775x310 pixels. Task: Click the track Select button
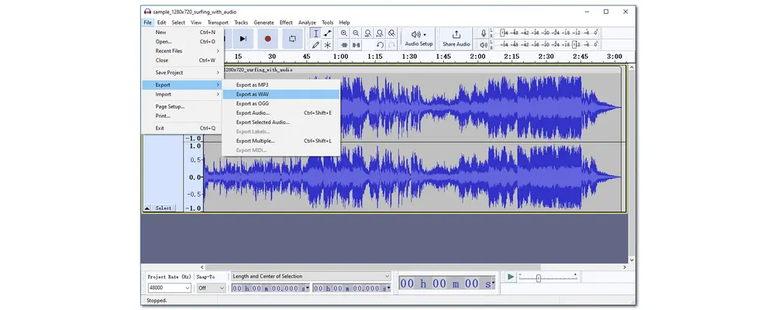(x=164, y=208)
